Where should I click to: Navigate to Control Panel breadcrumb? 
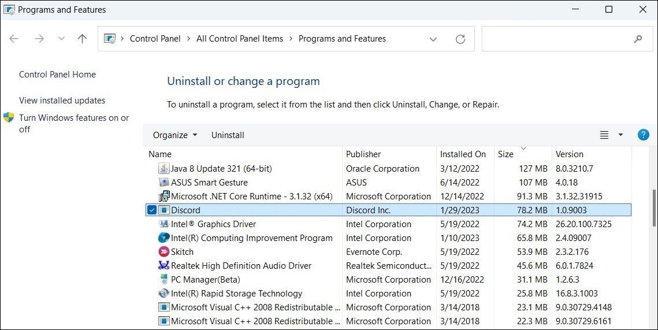click(155, 39)
